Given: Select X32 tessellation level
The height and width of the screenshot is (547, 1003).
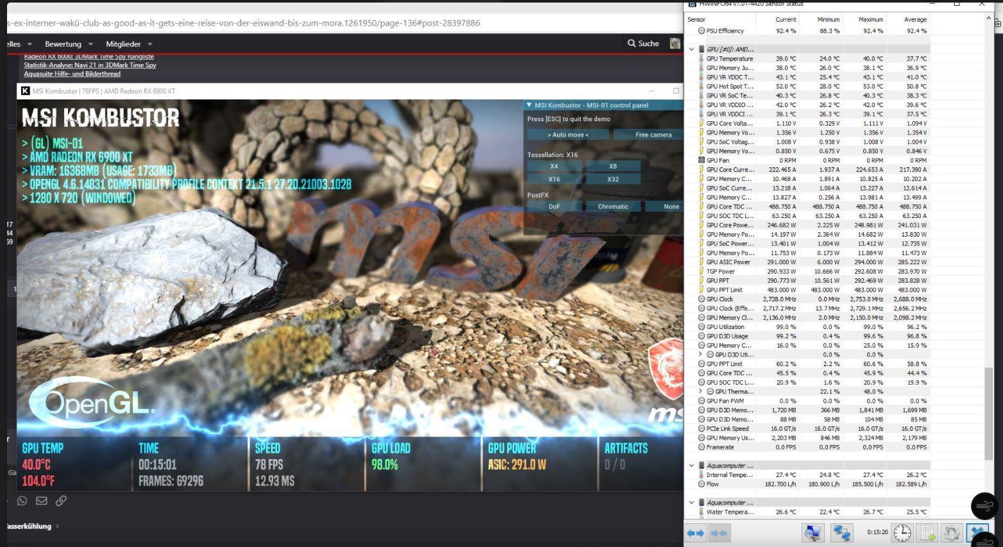Looking at the screenshot, I should pos(613,180).
